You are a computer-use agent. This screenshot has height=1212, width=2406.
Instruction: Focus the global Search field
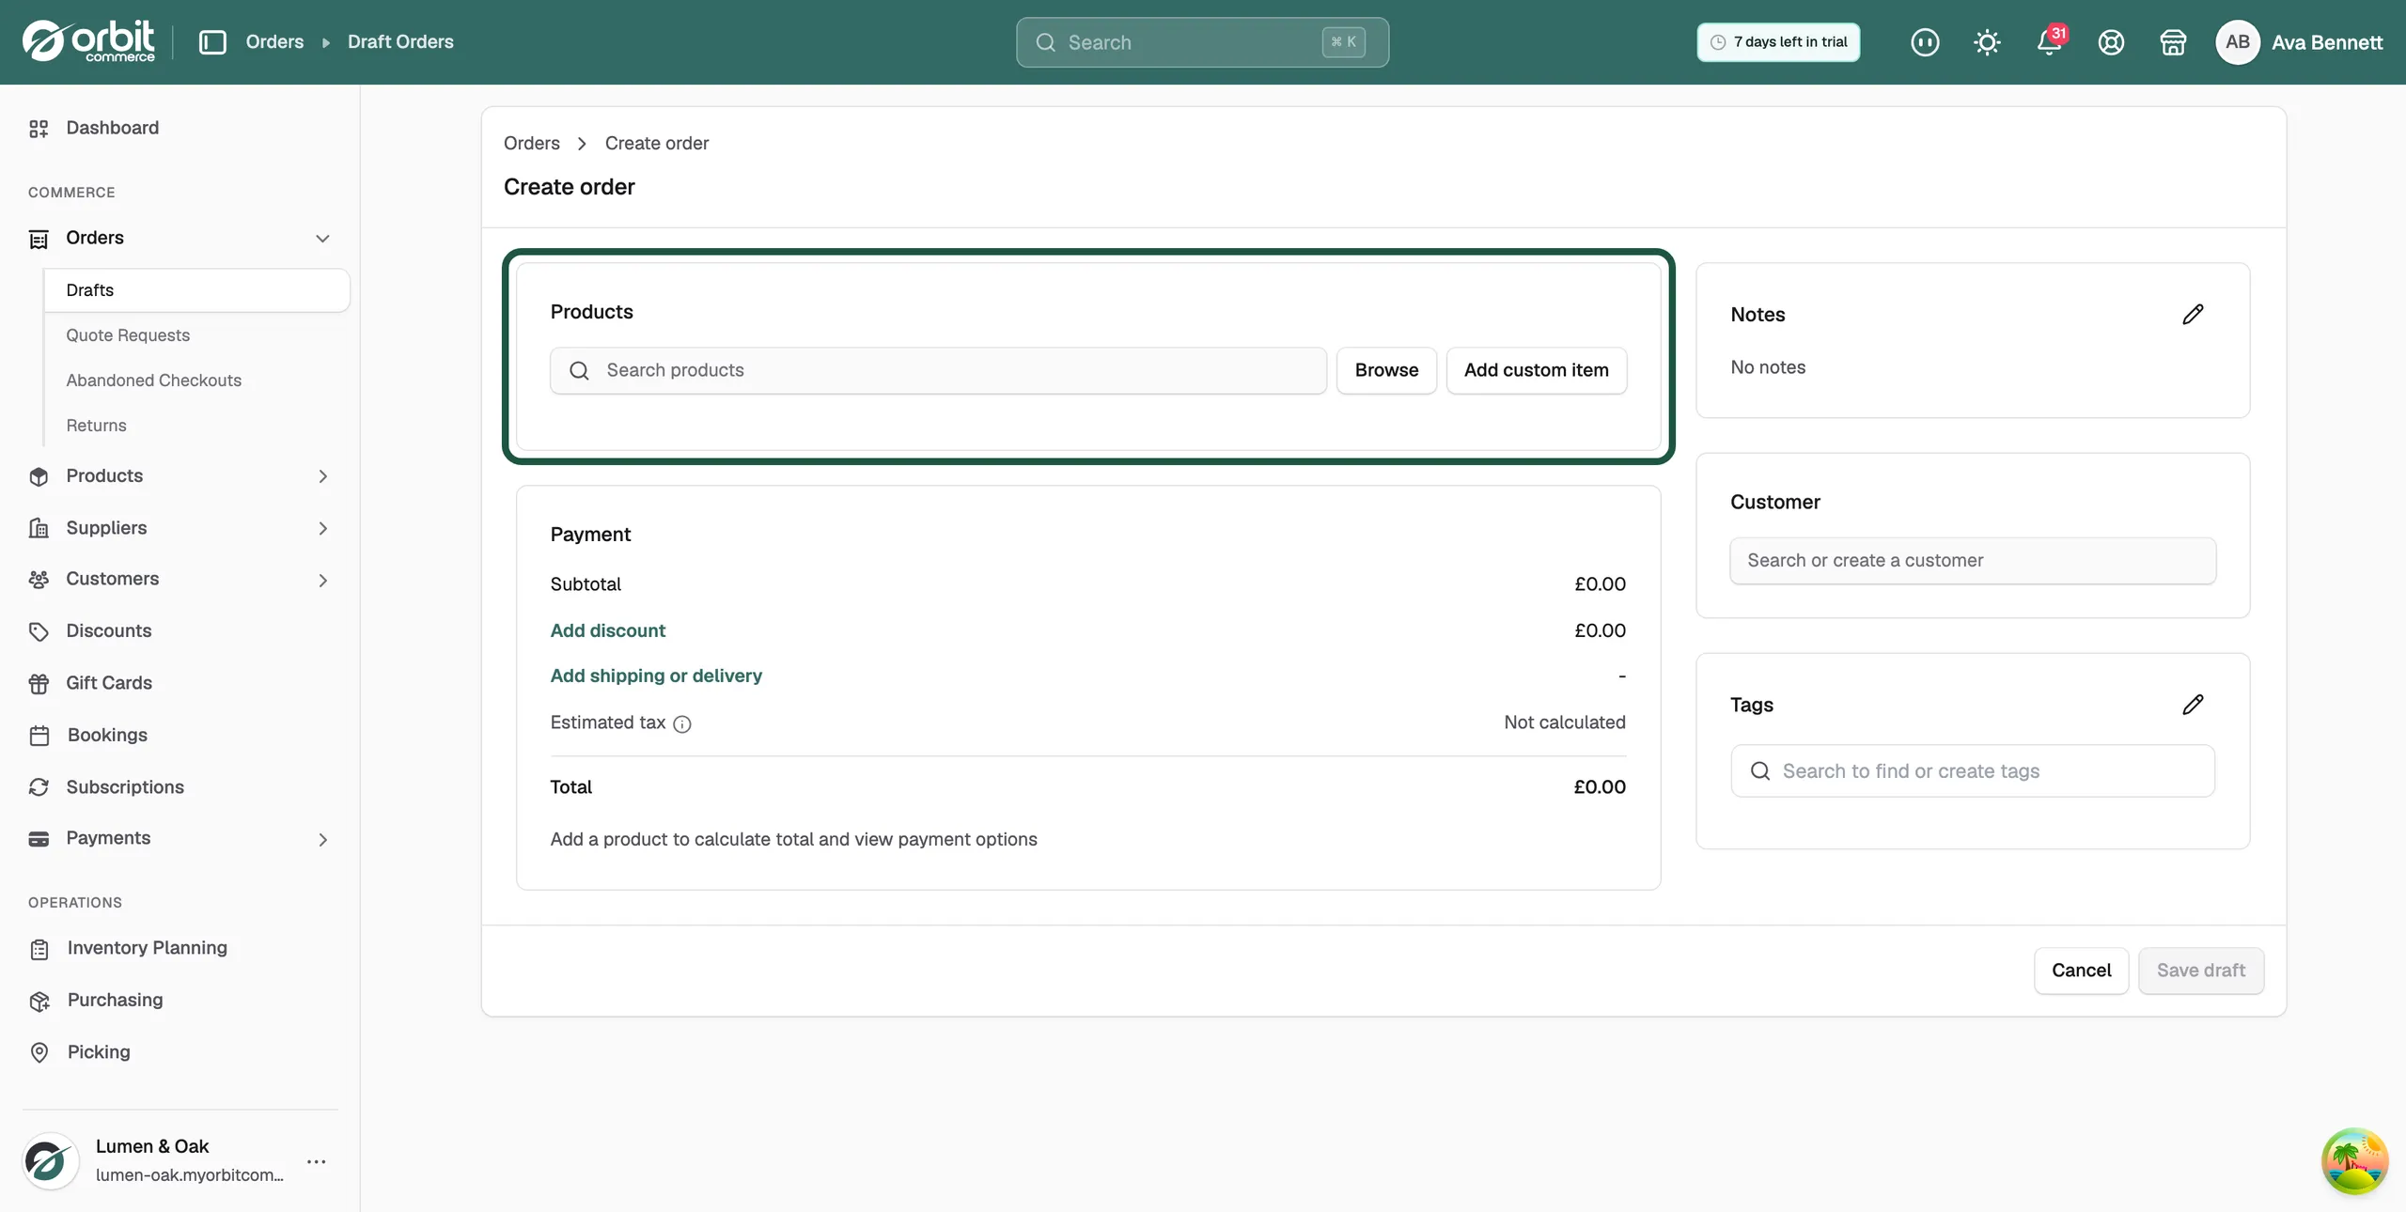click(x=1202, y=42)
